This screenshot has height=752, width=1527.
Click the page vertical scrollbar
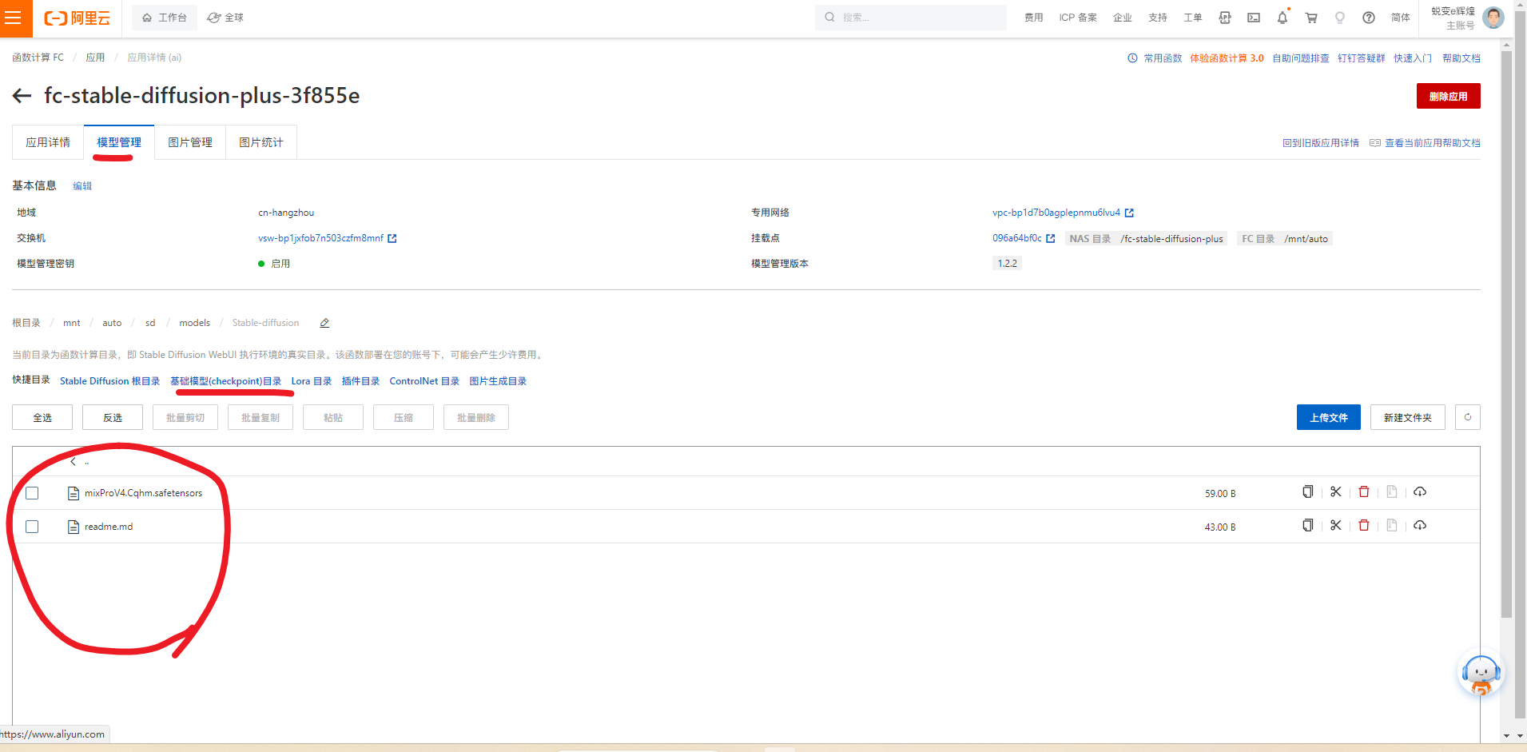(x=1506, y=336)
